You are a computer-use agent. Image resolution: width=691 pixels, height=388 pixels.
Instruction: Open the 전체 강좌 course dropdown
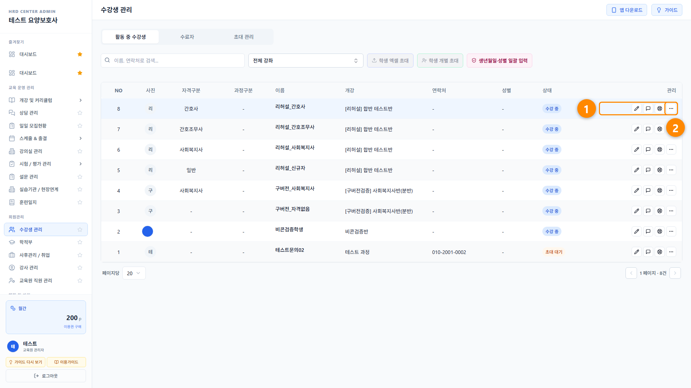306,60
